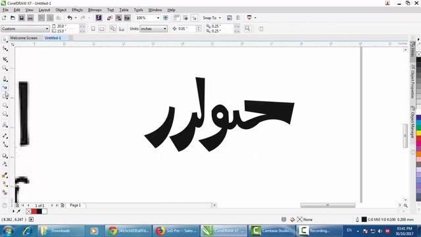Toggle Show Guidelines button
This screenshot has height=237, width=421.
click(194, 18)
